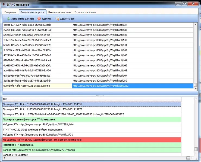Click log panel vertical scrollbar thumb
Image resolution: width=201 pixels, height=162 pixels.
point(196,149)
